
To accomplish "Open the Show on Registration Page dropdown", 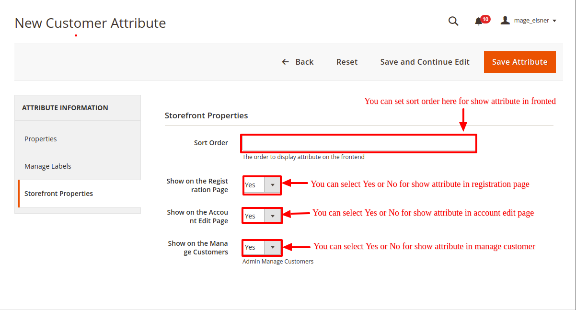I will click(262, 185).
